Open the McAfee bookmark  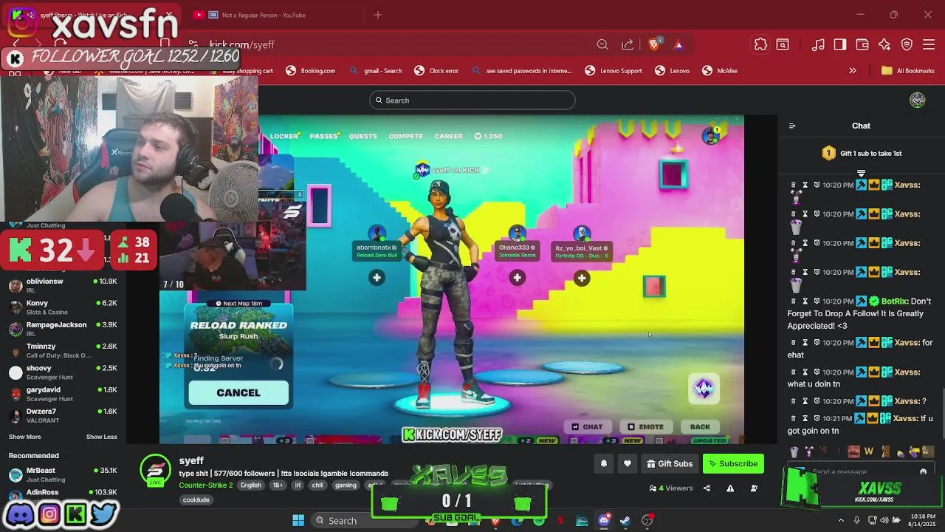720,71
